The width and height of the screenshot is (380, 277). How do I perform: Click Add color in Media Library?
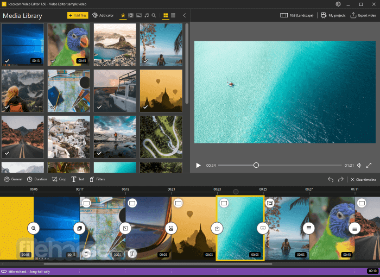click(x=103, y=15)
